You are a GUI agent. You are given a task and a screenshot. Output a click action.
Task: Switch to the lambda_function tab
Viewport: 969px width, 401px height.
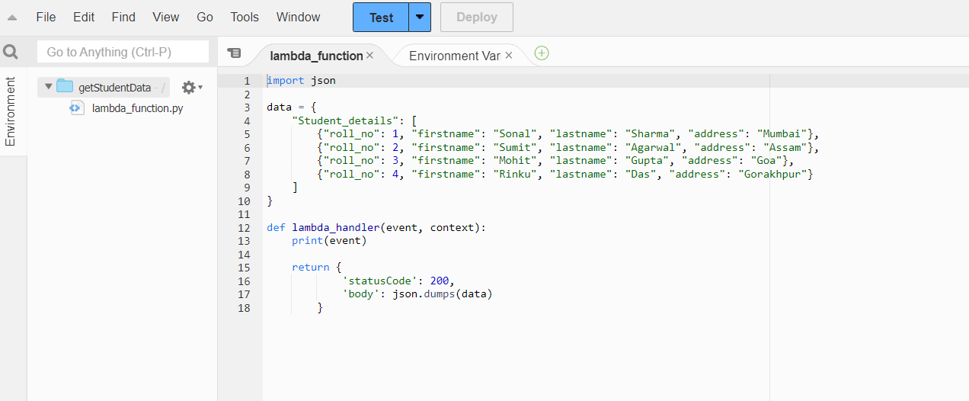[x=316, y=56]
